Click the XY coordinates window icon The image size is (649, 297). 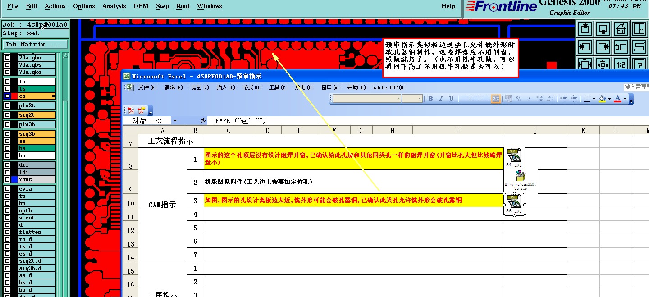639,29
